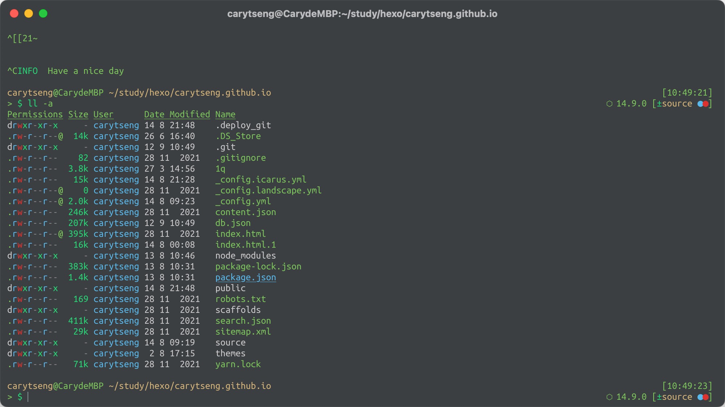This screenshot has height=407, width=725.
Task: Open the underlined package.json link
Action: tap(245, 278)
